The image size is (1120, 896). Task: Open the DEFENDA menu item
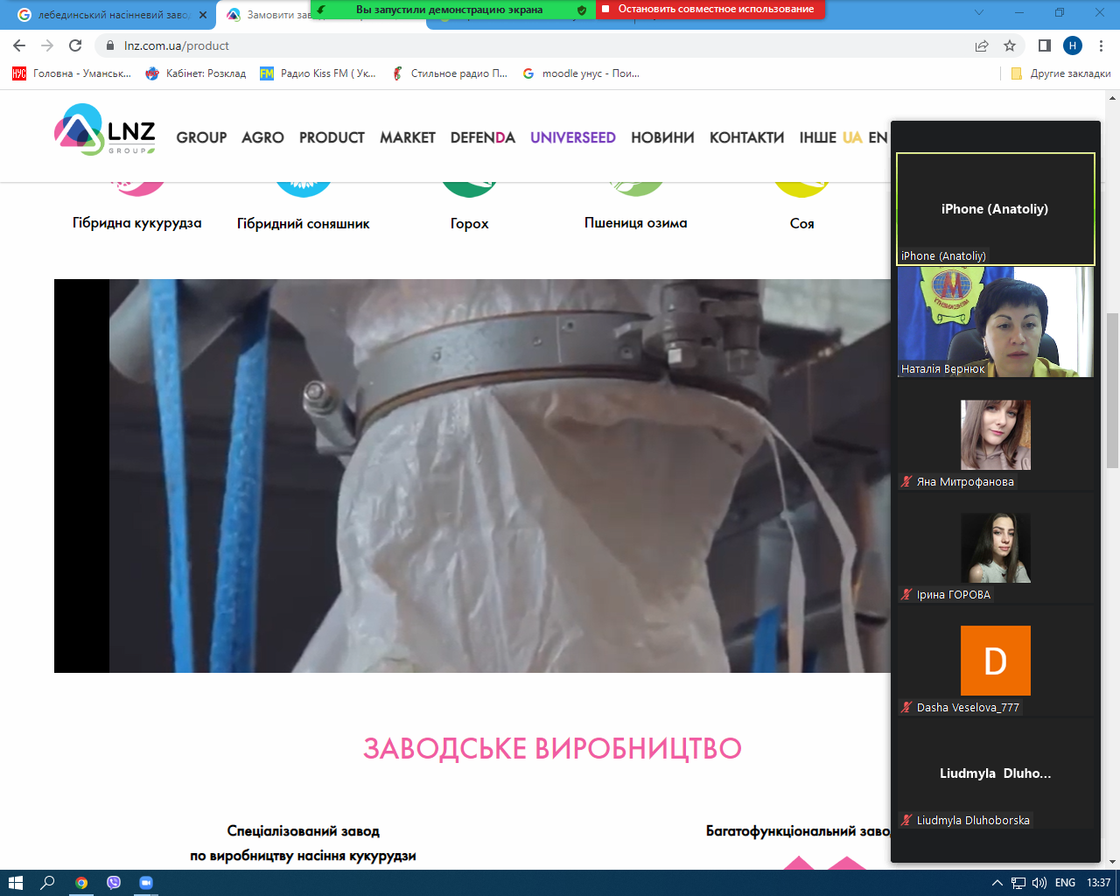coord(483,137)
